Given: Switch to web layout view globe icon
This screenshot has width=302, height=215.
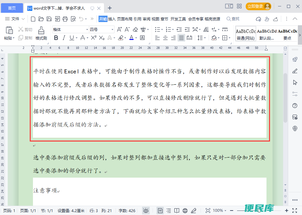Looking at the screenshot, I should point(185,211).
